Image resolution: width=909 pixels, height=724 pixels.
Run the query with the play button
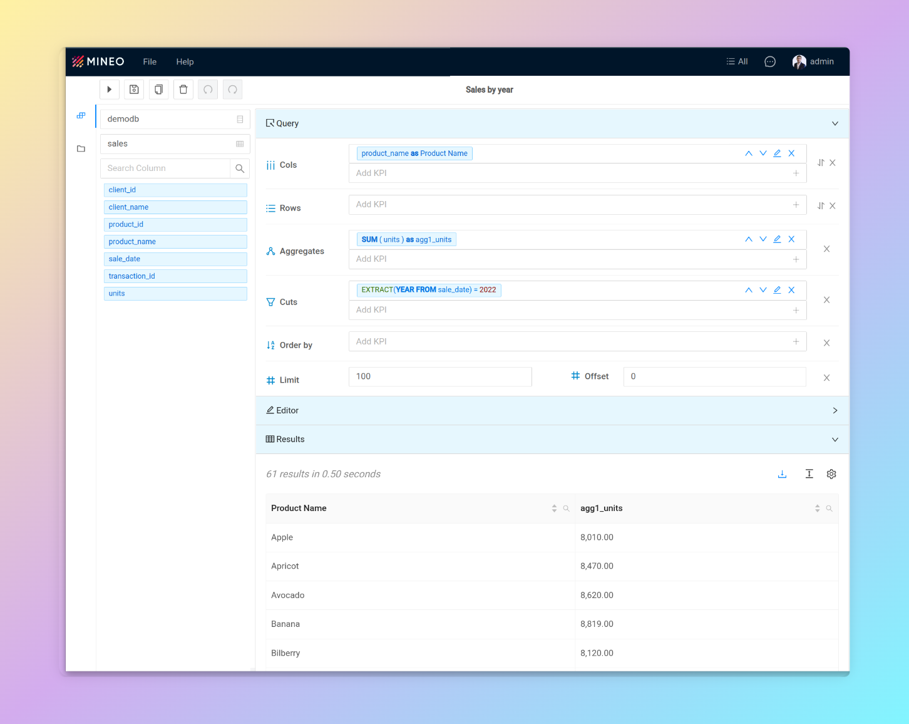[x=109, y=89]
